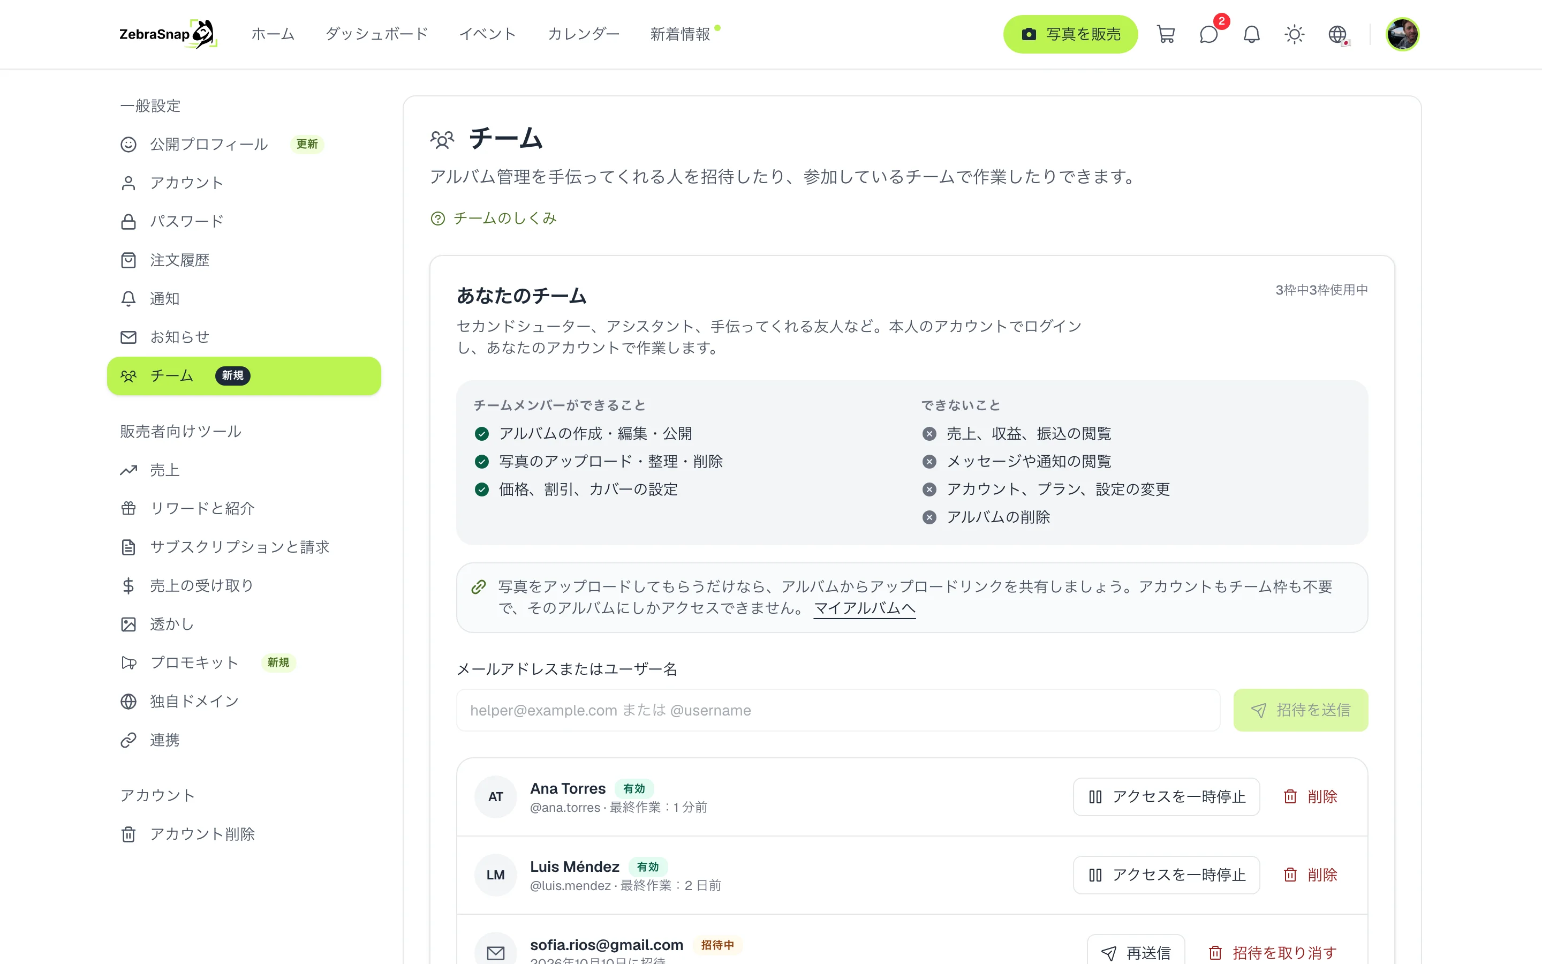The width and height of the screenshot is (1542, 964).
Task: Open 連携 integrations in sidebar
Action: point(244,740)
